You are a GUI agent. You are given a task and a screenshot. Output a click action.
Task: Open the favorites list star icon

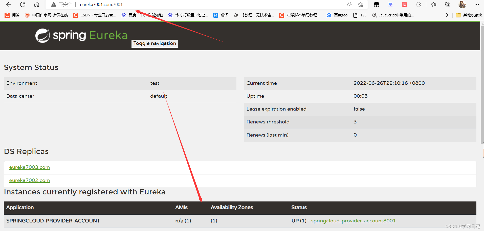[434, 4]
